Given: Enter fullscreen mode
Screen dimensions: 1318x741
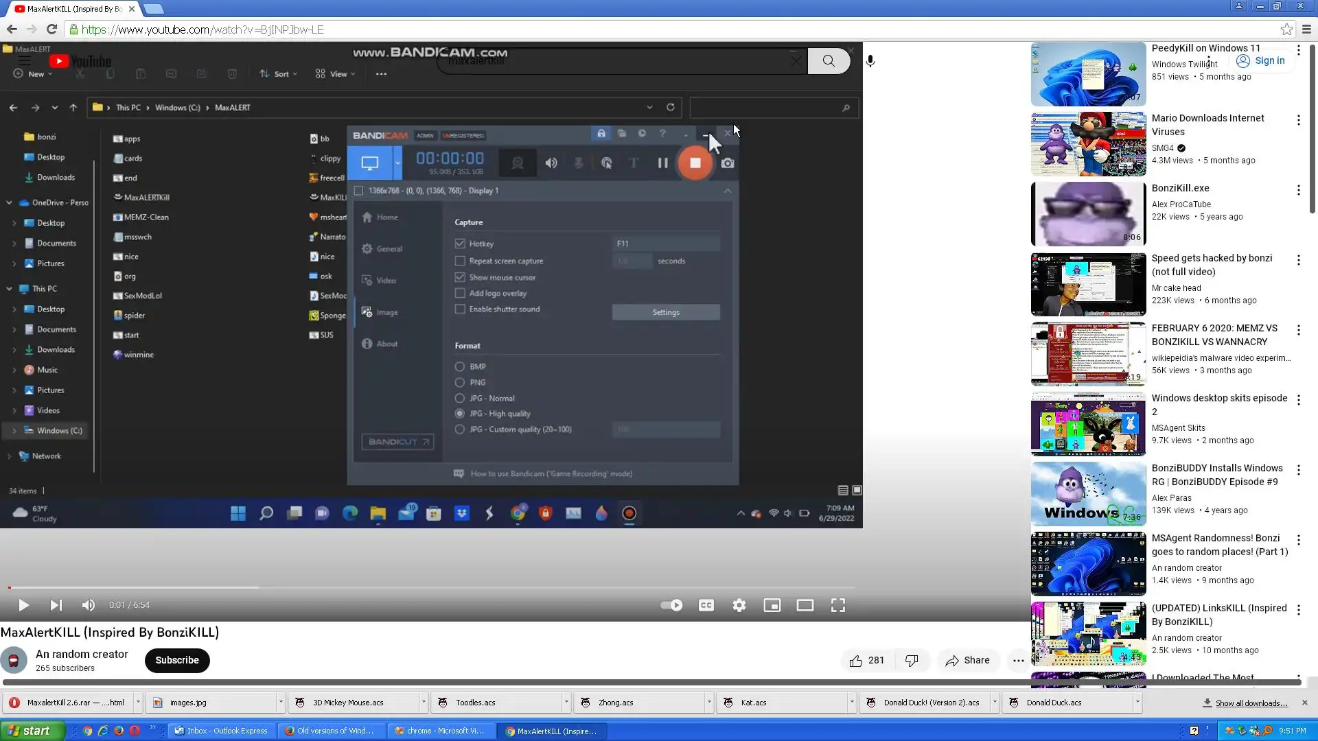Looking at the screenshot, I should (837, 605).
